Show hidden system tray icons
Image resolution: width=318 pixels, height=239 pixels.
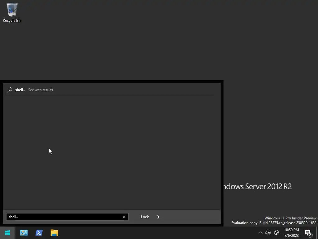point(261,233)
